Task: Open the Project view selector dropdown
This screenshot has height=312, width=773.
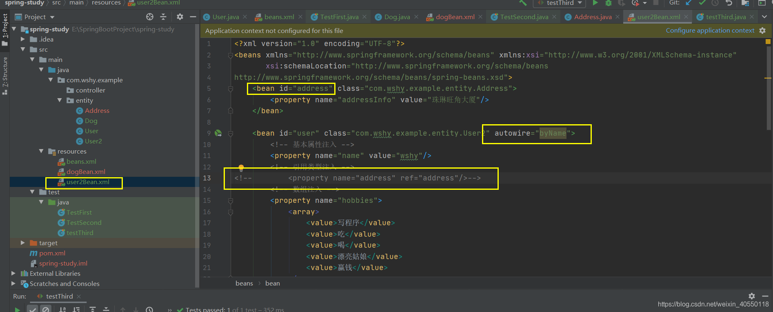Action: pyautogui.click(x=35, y=17)
